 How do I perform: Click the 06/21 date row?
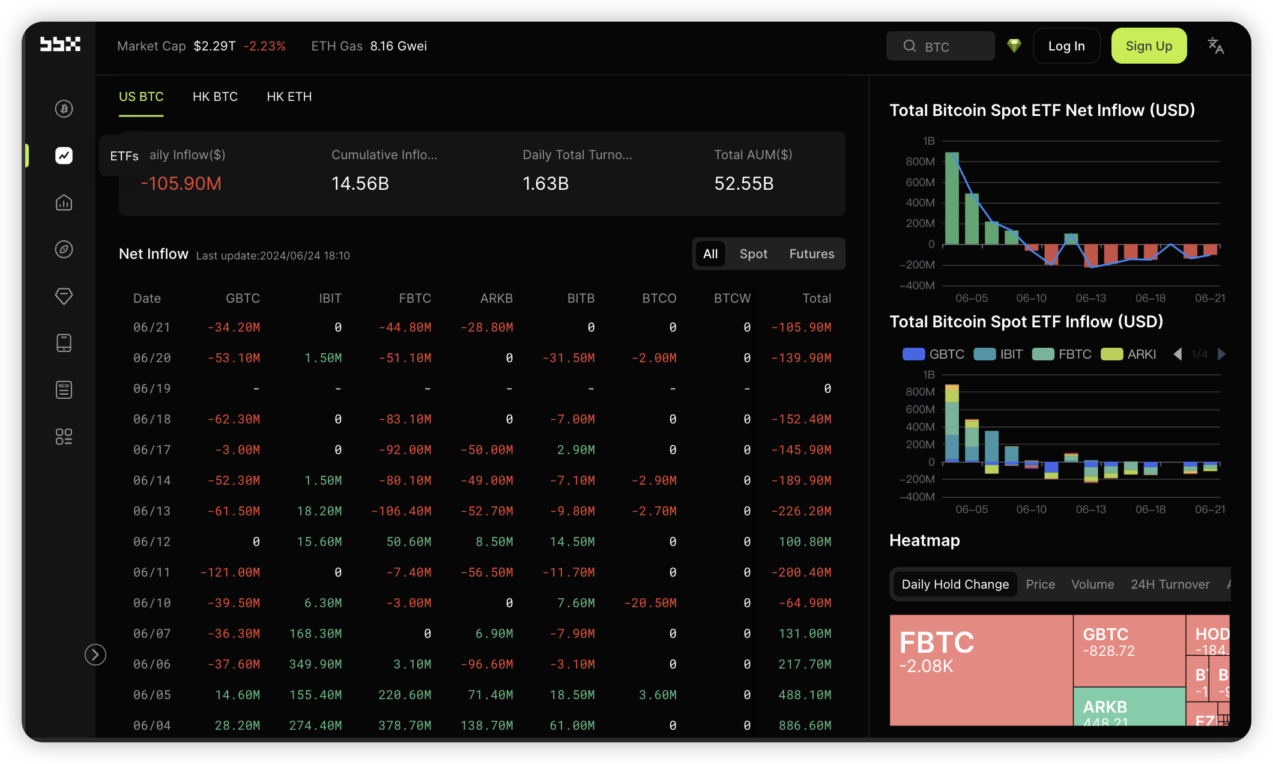point(482,327)
